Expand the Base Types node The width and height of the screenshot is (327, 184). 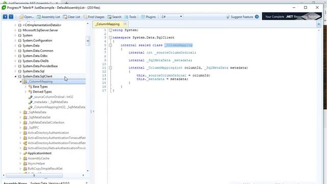26,86
